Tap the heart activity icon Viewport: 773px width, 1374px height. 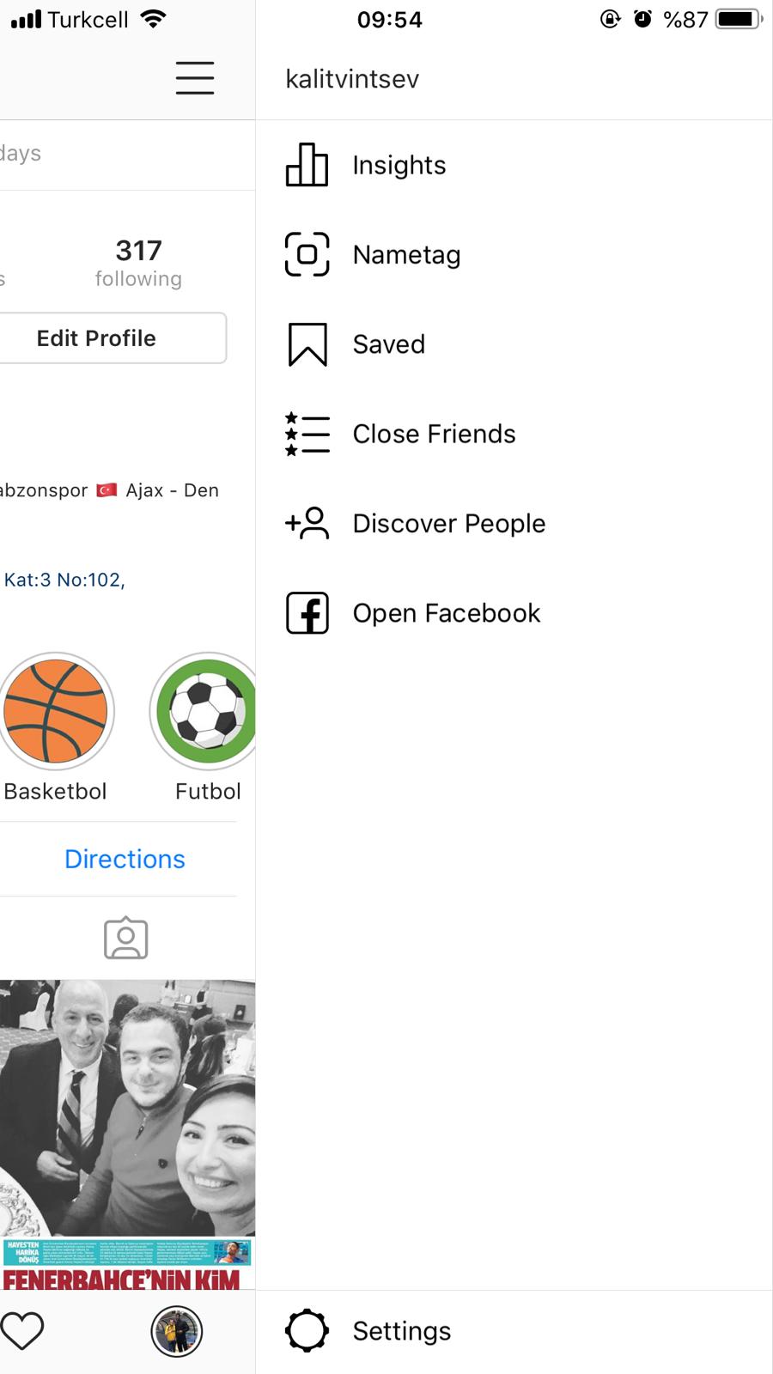[22, 1331]
